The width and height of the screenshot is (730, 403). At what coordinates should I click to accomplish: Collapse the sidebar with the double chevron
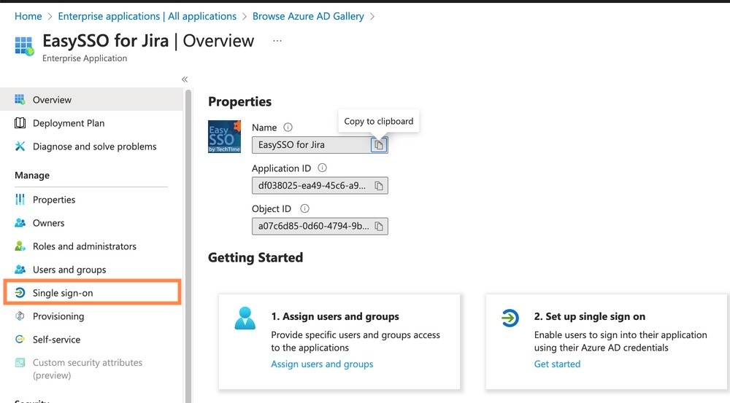coord(185,79)
